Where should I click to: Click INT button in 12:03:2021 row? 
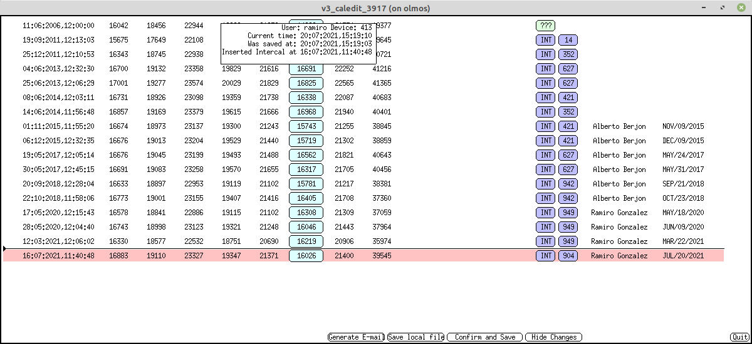pyautogui.click(x=546, y=241)
